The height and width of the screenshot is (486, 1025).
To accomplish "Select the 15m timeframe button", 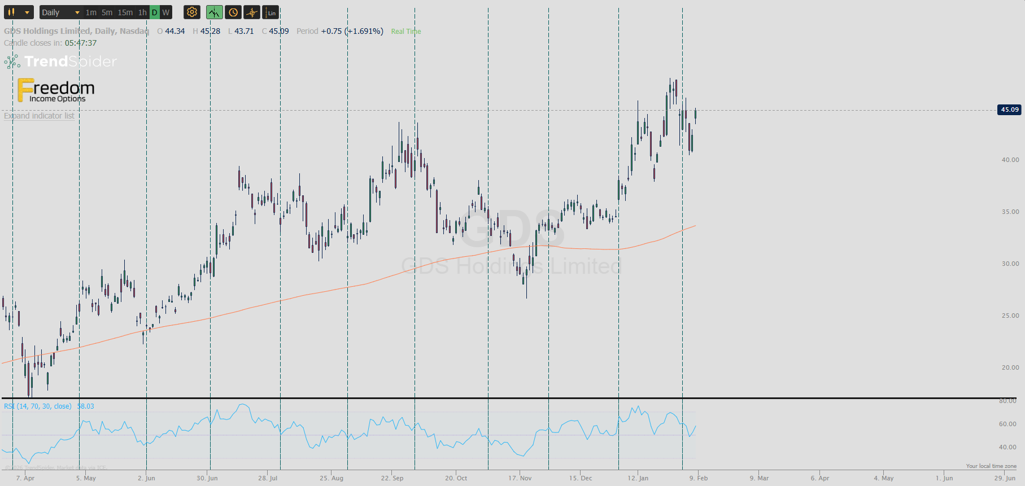I will 125,12.
